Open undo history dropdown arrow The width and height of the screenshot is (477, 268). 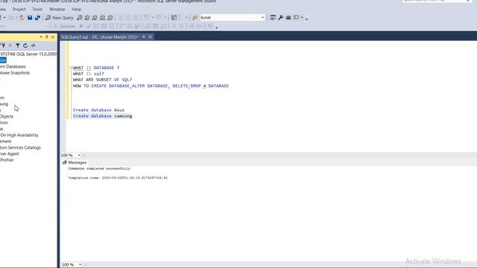tap(152, 17)
